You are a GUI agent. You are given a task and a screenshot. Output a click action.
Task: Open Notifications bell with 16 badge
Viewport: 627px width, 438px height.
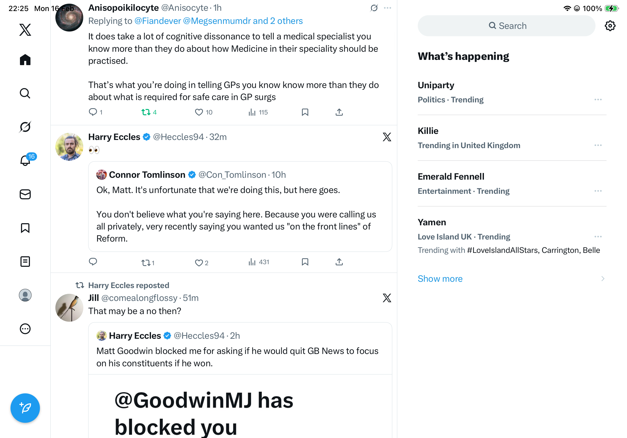coord(26,160)
